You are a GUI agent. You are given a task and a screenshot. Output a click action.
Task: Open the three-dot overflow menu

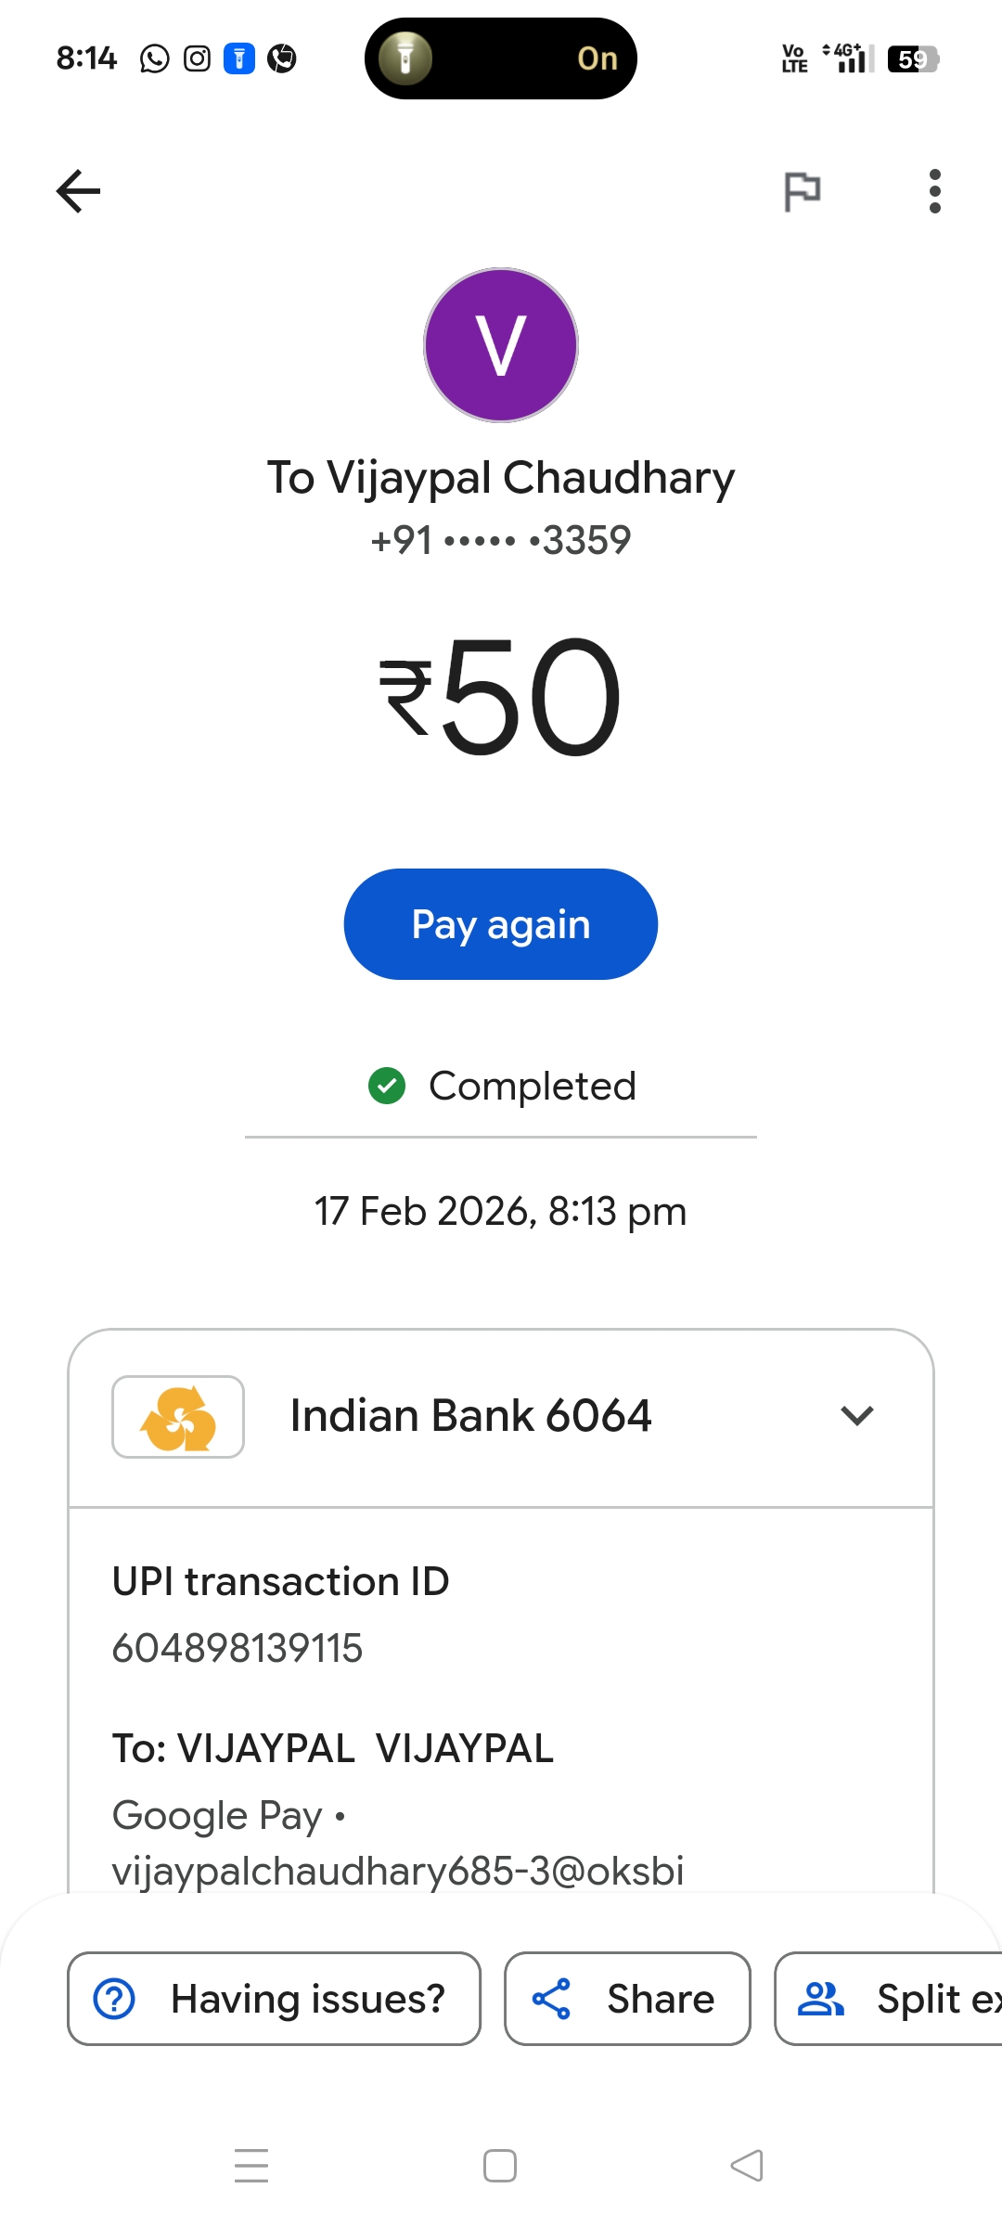click(934, 192)
